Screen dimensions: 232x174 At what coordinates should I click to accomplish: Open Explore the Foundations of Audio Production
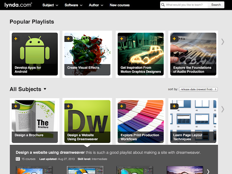[x=193, y=54]
